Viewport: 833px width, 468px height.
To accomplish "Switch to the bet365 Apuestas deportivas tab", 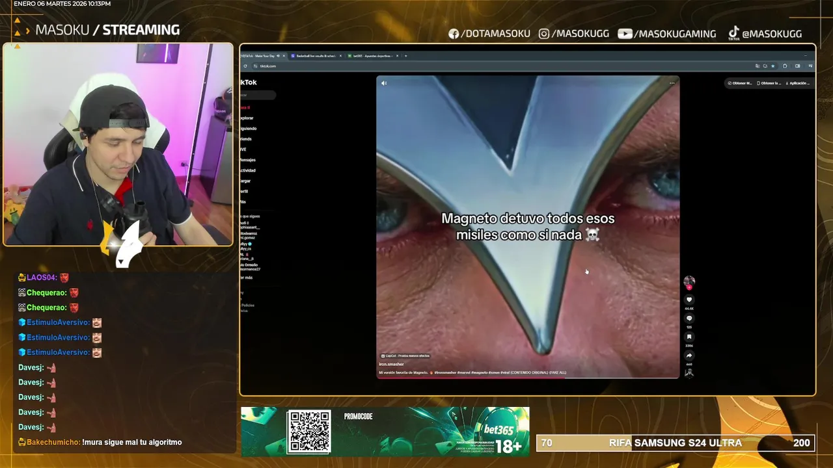I will click(x=372, y=56).
